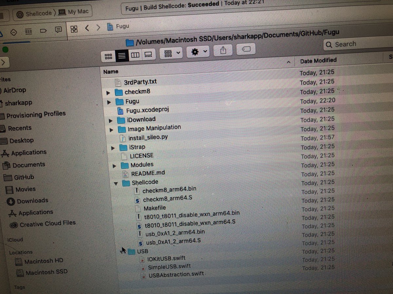
Task: Expand the checkm8 folder
Action: pyautogui.click(x=108, y=93)
